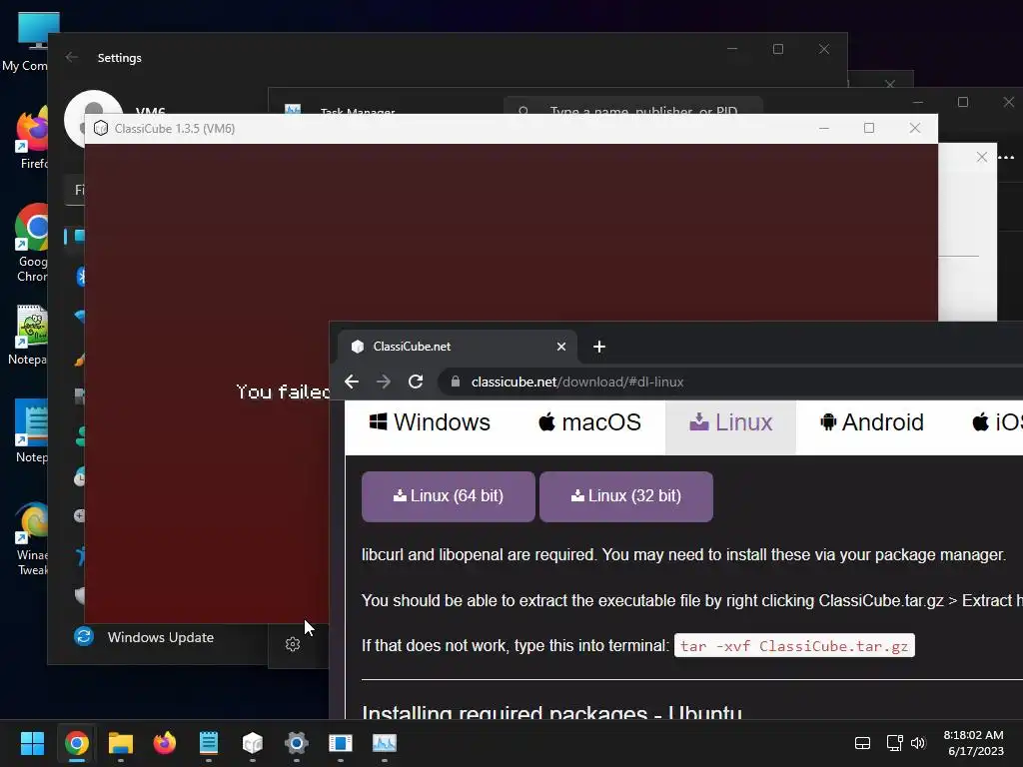Viewport: 1023px width, 767px height.
Task: Open the clock and date flyout
Action: click(975, 743)
